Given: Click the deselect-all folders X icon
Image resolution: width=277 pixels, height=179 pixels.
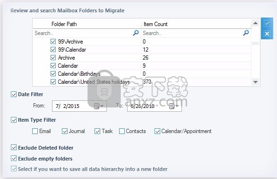Looking at the screenshot, I should [267, 34].
